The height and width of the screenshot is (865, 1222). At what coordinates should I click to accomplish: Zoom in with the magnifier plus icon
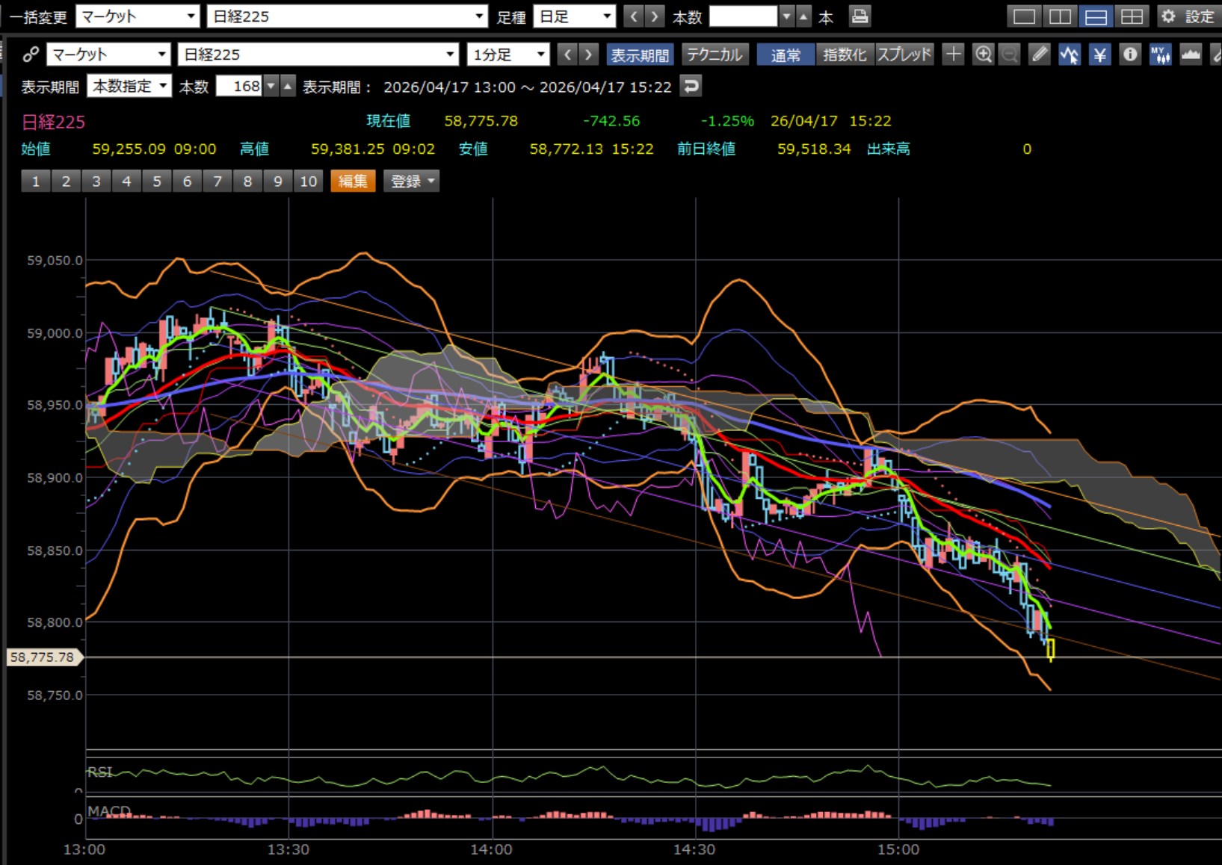coord(984,55)
